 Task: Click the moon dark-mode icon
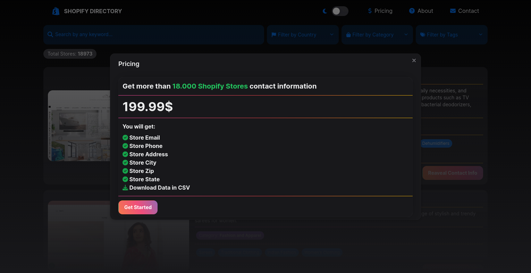pos(325,11)
